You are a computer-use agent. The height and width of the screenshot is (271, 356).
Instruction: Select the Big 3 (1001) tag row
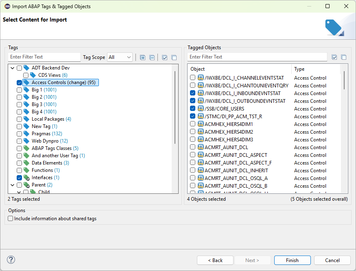click(x=44, y=104)
